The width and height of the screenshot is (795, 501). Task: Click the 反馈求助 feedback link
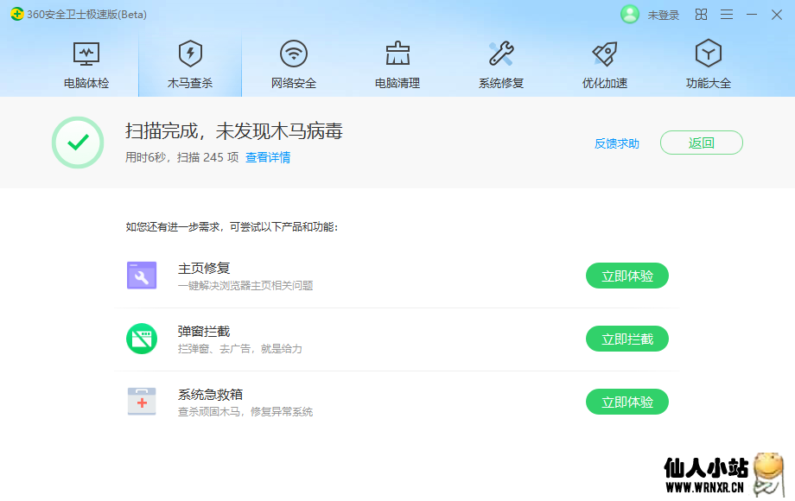[619, 143]
